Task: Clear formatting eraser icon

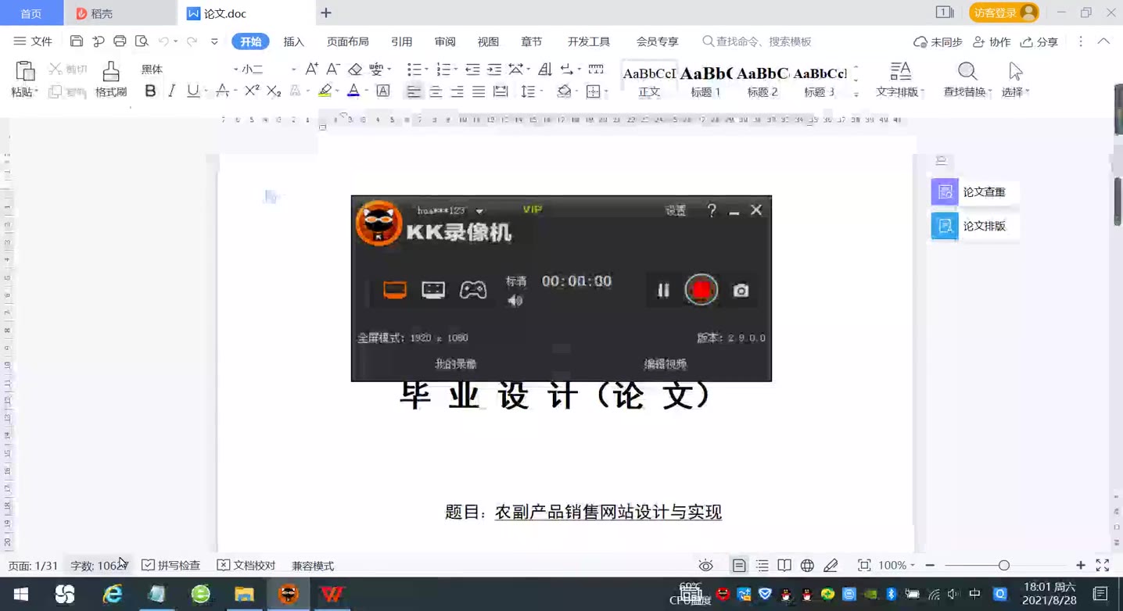Action: coord(355,69)
